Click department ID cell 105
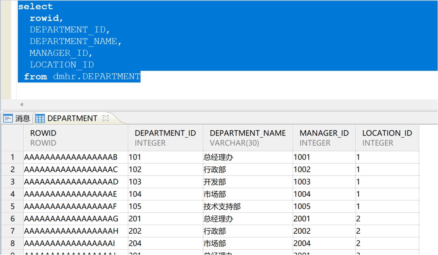 coord(165,207)
